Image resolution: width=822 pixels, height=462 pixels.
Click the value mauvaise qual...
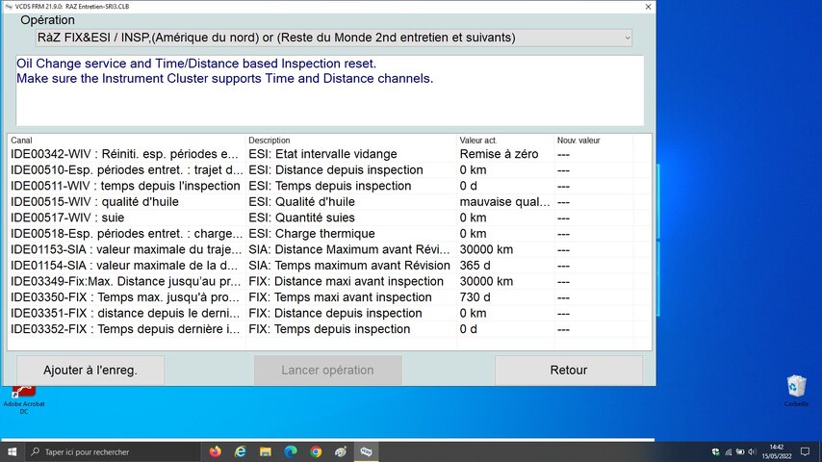tap(504, 202)
